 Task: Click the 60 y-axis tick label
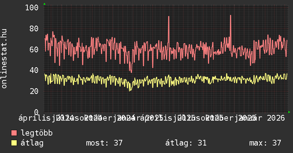point(34,49)
